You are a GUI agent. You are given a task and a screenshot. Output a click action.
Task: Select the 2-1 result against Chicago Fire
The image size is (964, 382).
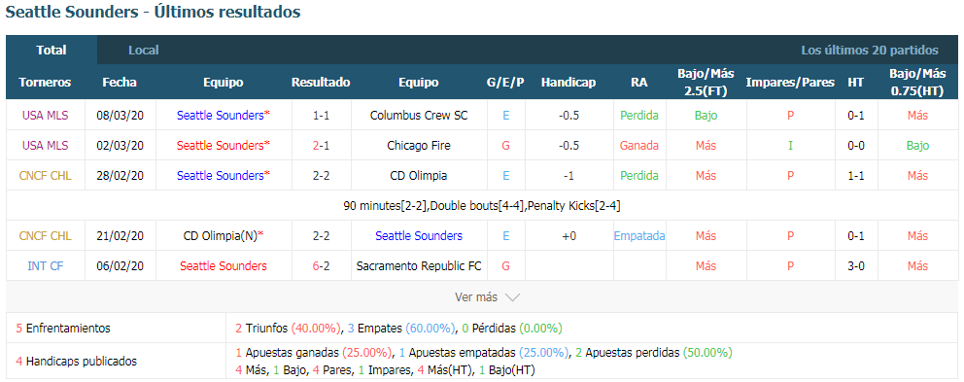click(321, 146)
